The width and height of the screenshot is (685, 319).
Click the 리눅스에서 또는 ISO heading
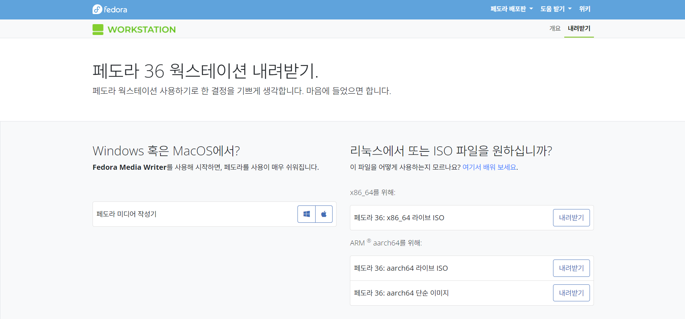(451, 151)
